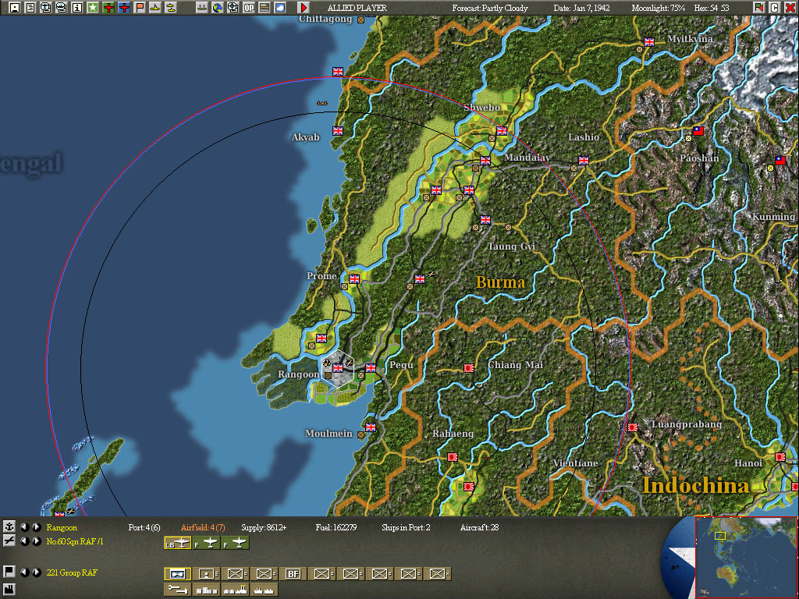This screenshot has height=599, width=799.
Task: Click the Ships in Port: 2 text
Action: click(x=406, y=527)
